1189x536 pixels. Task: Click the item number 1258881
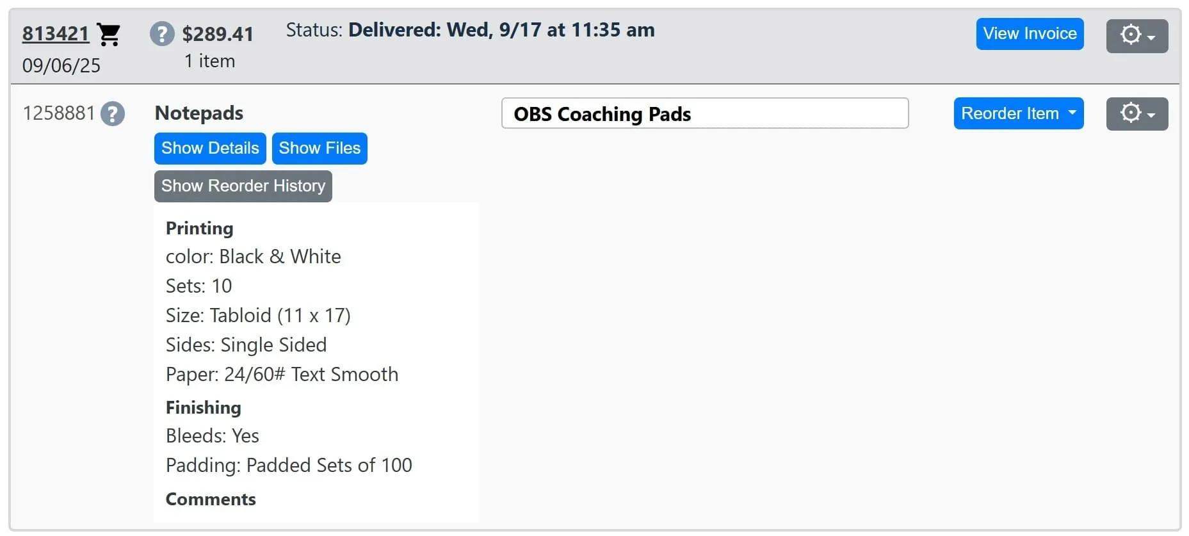[x=59, y=113]
